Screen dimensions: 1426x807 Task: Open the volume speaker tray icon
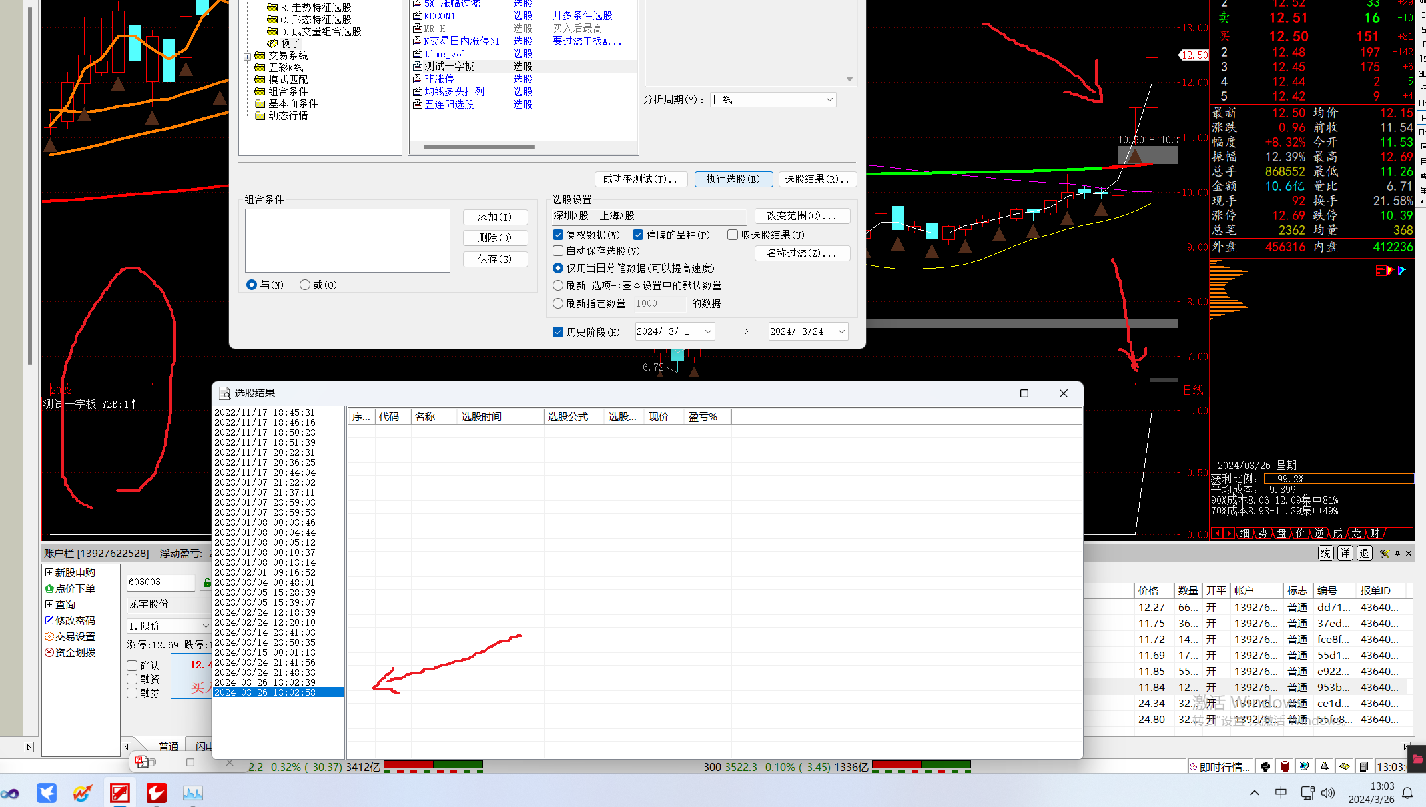1328,793
